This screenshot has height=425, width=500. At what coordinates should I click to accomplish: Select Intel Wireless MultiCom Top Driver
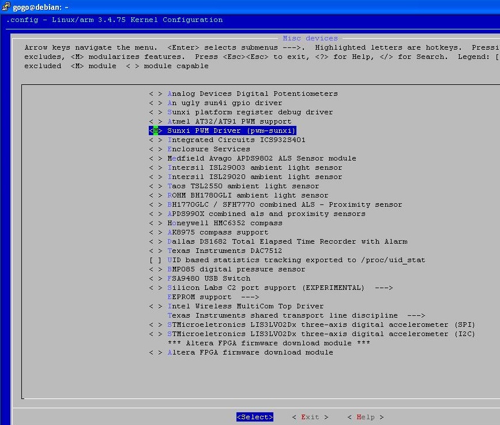click(246, 307)
